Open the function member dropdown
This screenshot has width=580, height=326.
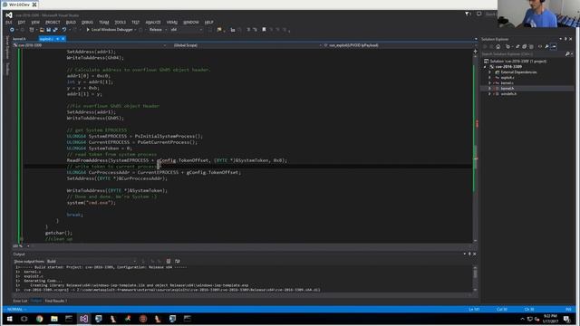pyautogui.click(x=401, y=45)
